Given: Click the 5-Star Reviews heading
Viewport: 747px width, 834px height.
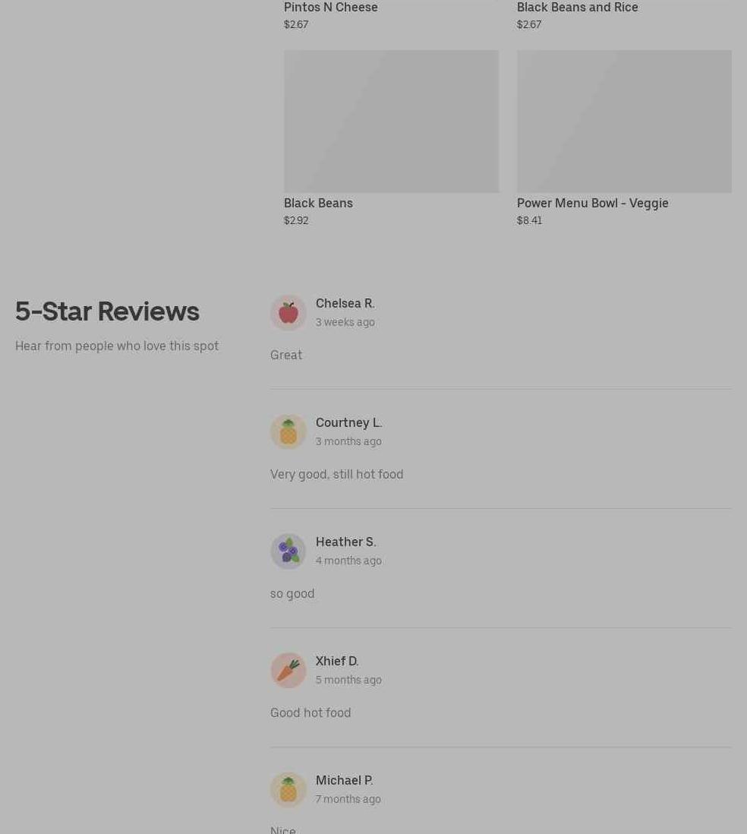Looking at the screenshot, I should click(107, 311).
